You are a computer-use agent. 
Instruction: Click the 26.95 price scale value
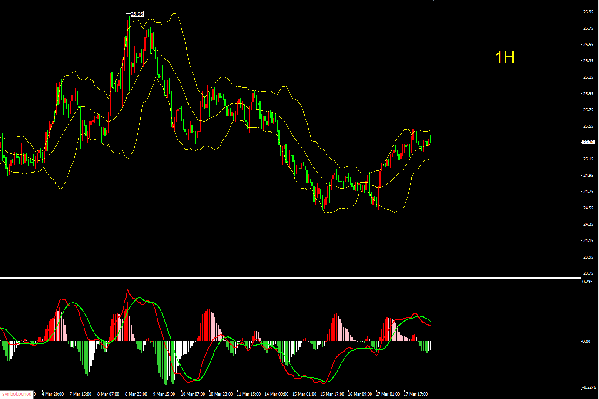(588, 12)
